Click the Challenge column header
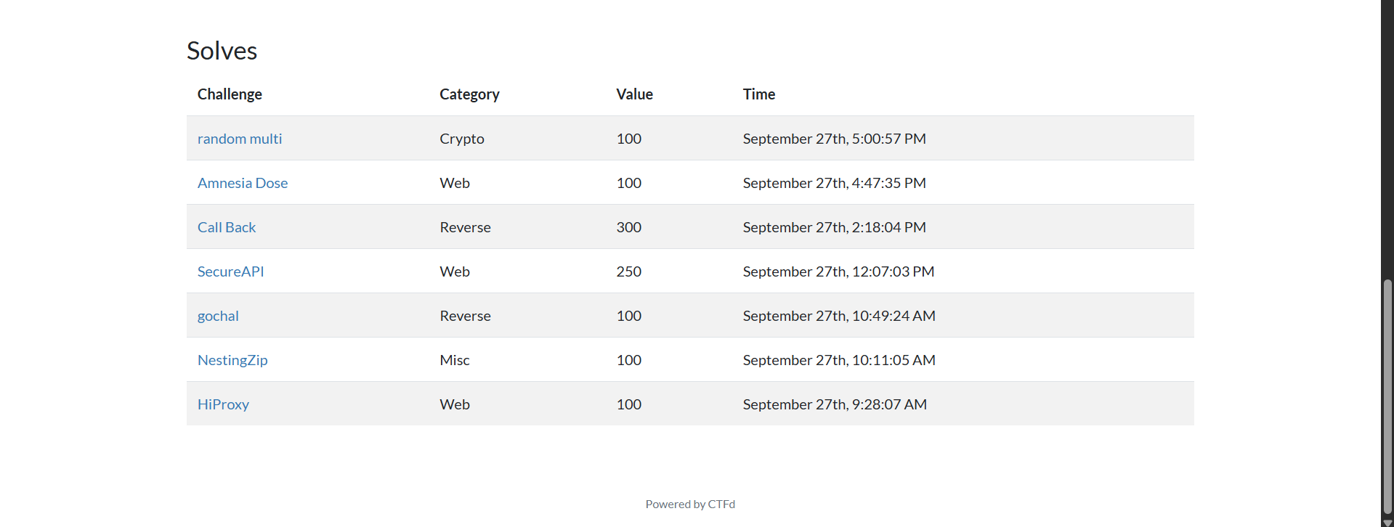Viewport: 1394px width, 527px height. pos(230,94)
